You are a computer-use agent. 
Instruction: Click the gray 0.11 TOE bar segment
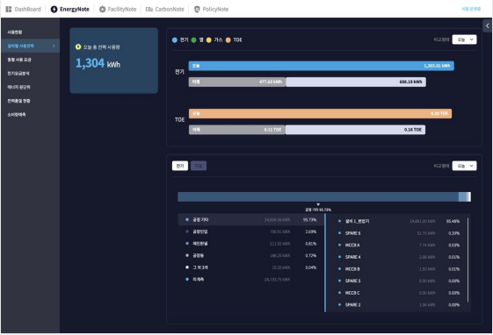[236, 130]
